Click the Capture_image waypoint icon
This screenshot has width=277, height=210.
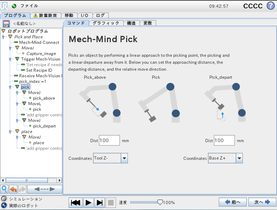coord(23,53)
